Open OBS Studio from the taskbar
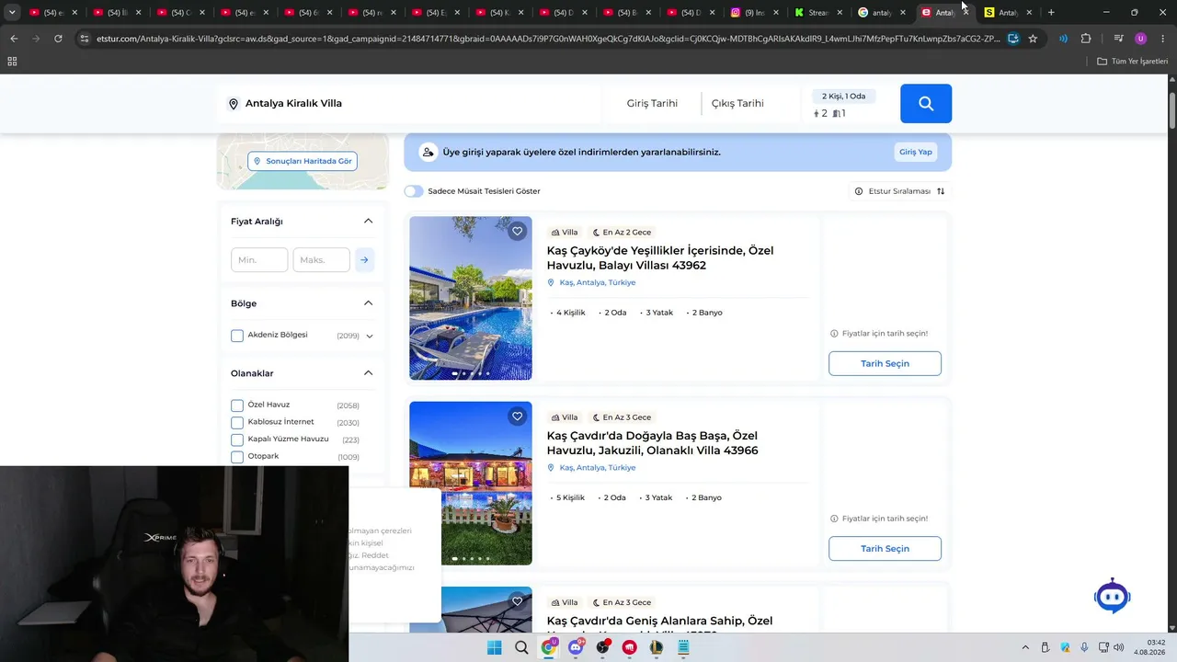This screenshot has height=662, width=1177. coord(602,647)
